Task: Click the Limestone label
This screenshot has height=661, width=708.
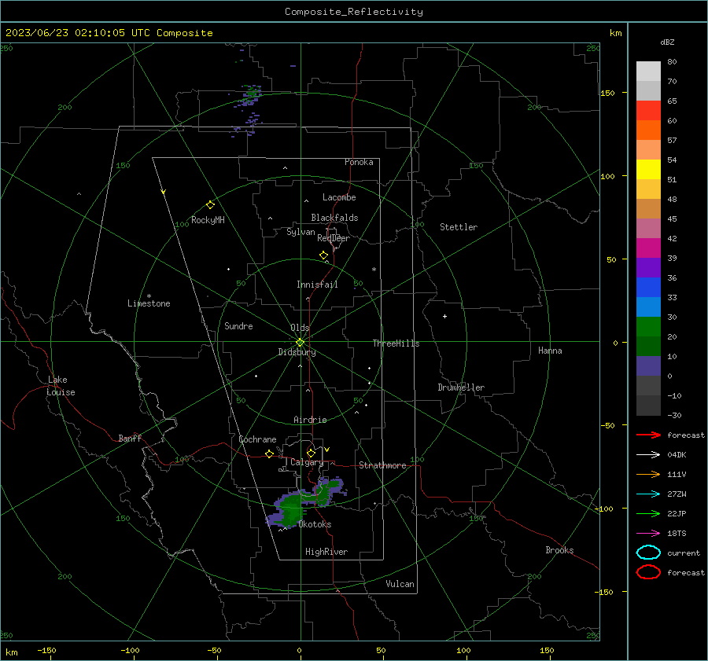Action: tap(149, 303)
